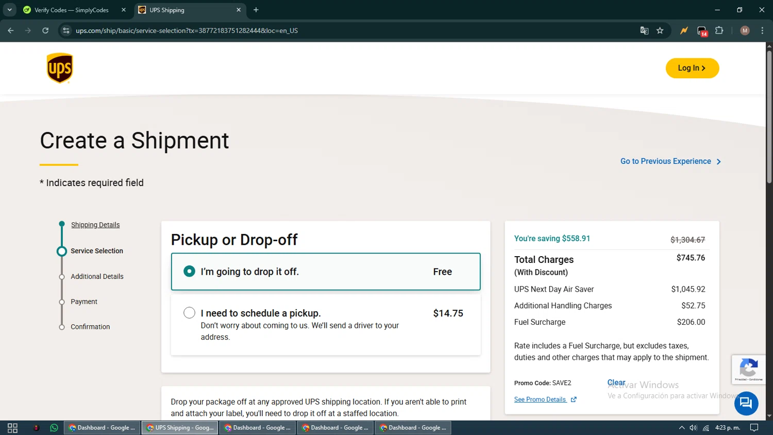Click the Confirmation step
773x435 pixels.
tap(90, 327)
